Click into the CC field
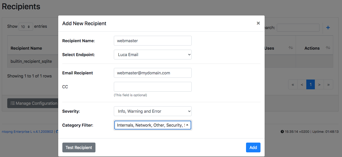 click(153, 87)
